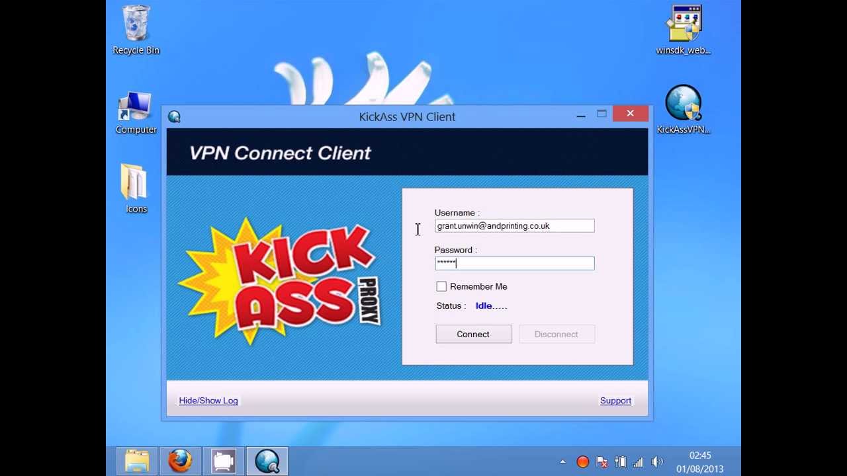The width and height of the screenshot is (847, 476).
Task: Launch the KickAssVPN desktop shortcut
Action: pyautogui.click(x=684, y=110)
